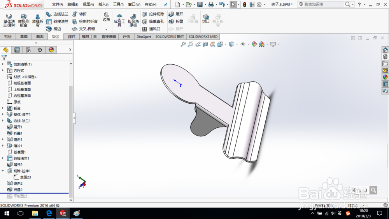Open the DisplayManager tab
Image resolution: width=389 pixels, height=219 pixels.
(x=51, y=50)
